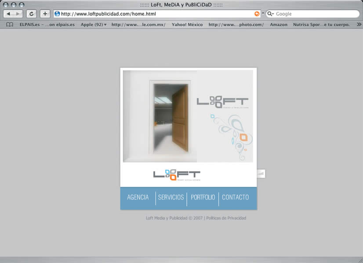Go to the PORTFOLIO page
The height and width of the screenshot is (263, 363).
203,197
